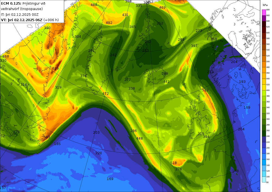Click the "619" pressure value on the map
The image size is (272, 192).
pyautogui.click(x=55, y=68)
